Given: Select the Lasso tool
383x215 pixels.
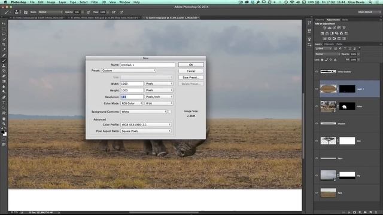Looking at the screenshot, I should 4,34.
